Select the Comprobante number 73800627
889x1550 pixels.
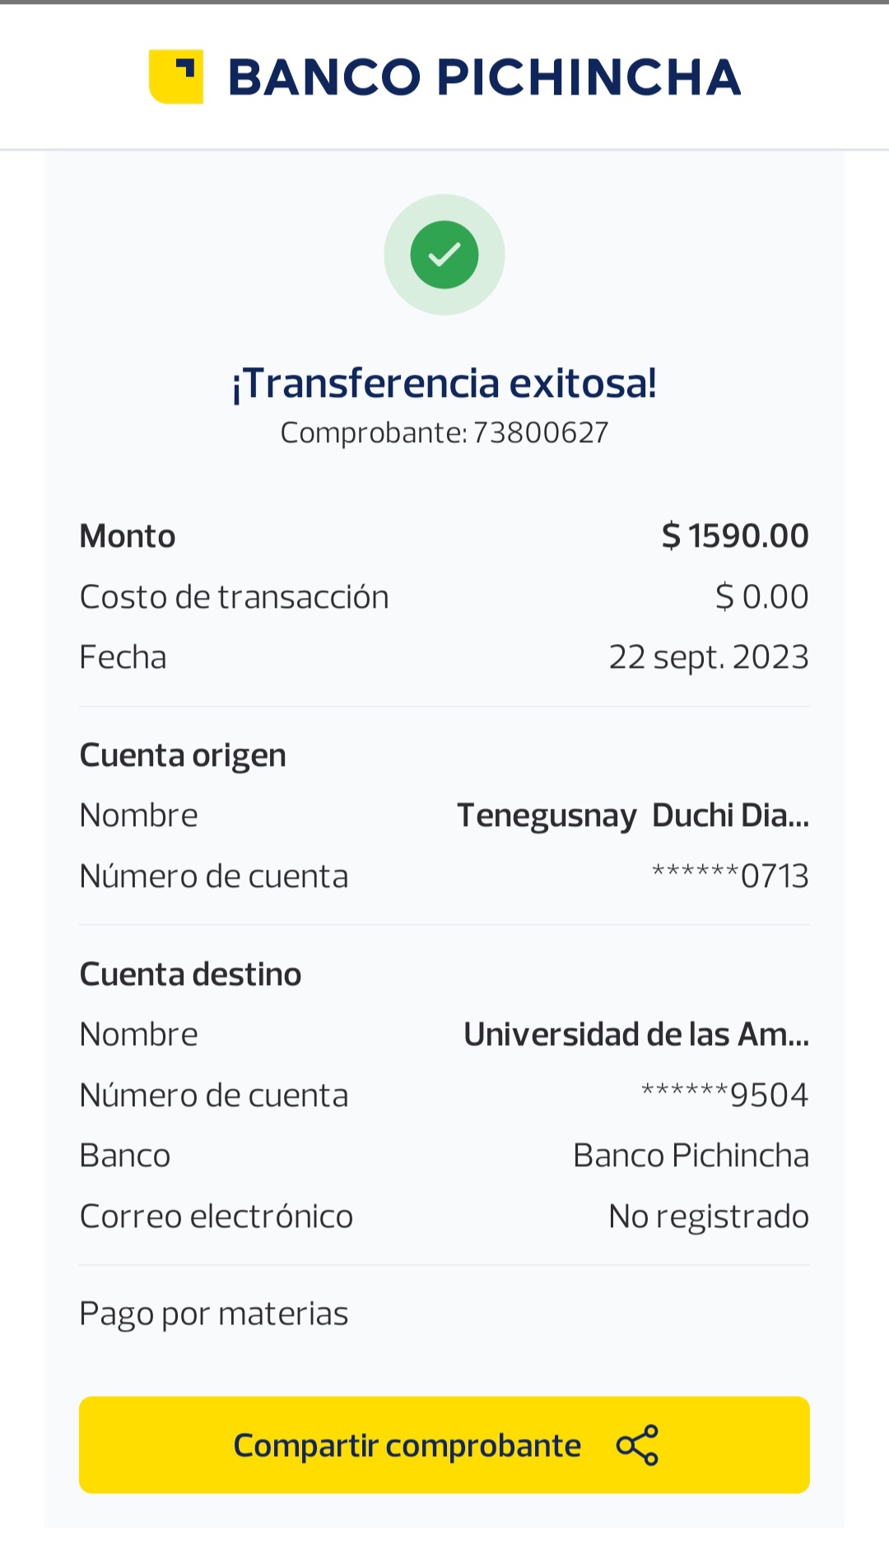(540, 432)
